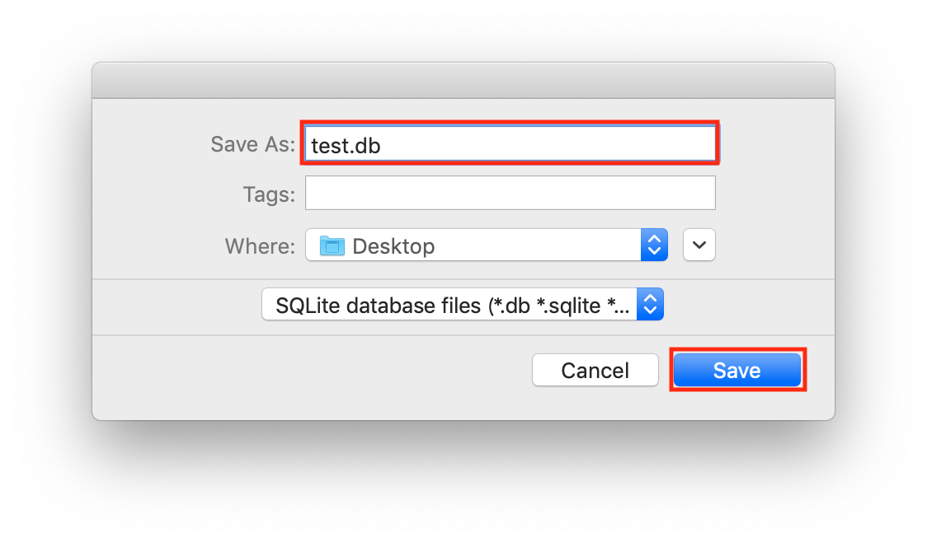The image size is (927, 542).
Task: Click the "Tags:" label
Action: point(269,194)
